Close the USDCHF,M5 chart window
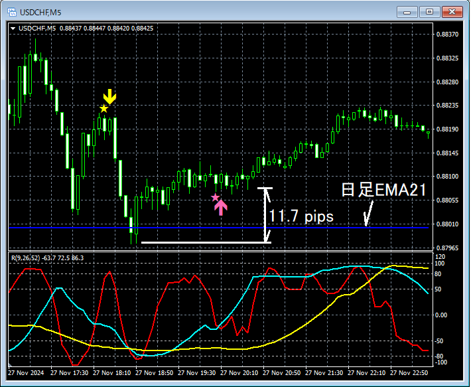 (x=452, y=13)
